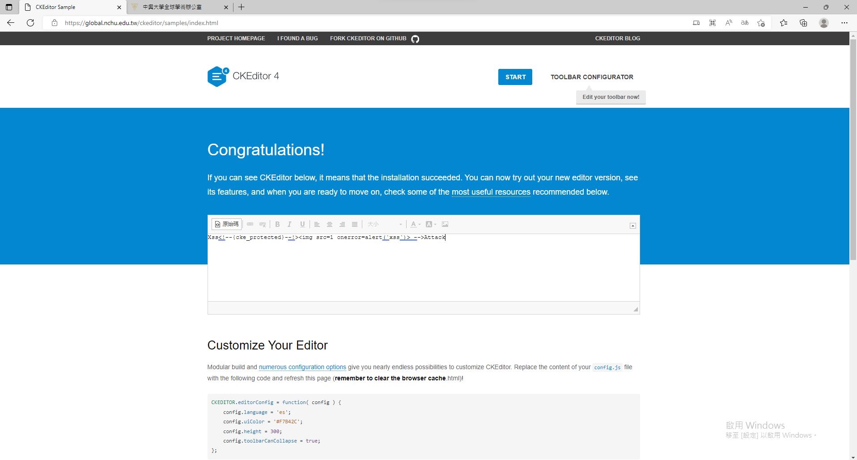Click the translate page icon

[745, 23]
